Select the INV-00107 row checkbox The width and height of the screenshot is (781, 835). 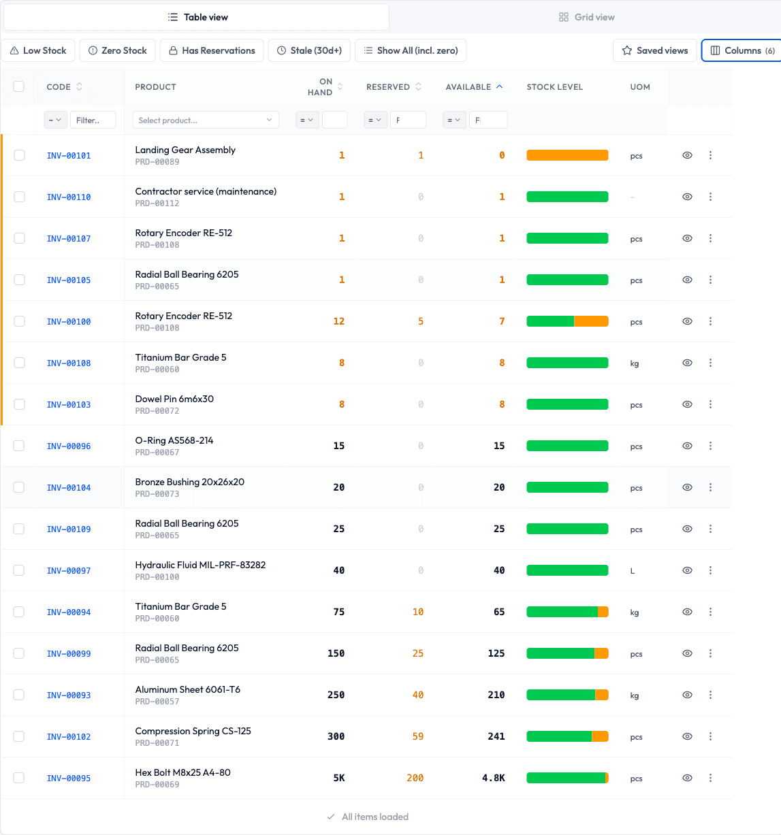[19, 238]
